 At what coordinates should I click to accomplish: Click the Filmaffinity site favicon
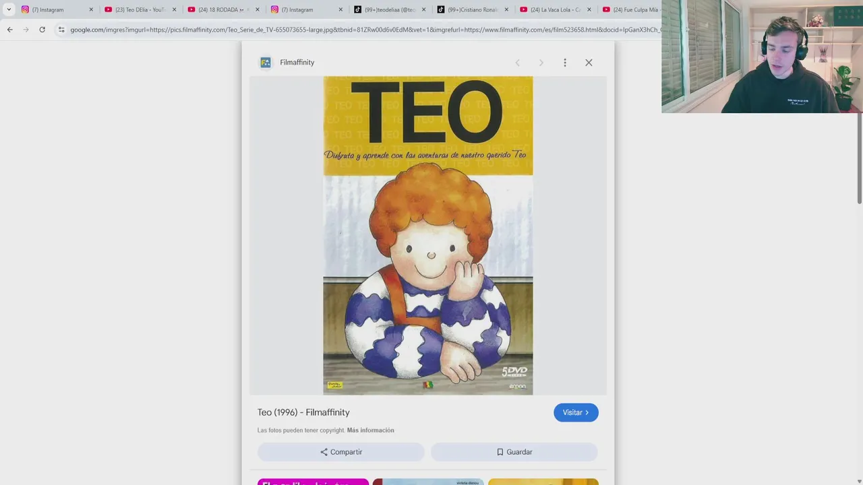pos(266,63)
